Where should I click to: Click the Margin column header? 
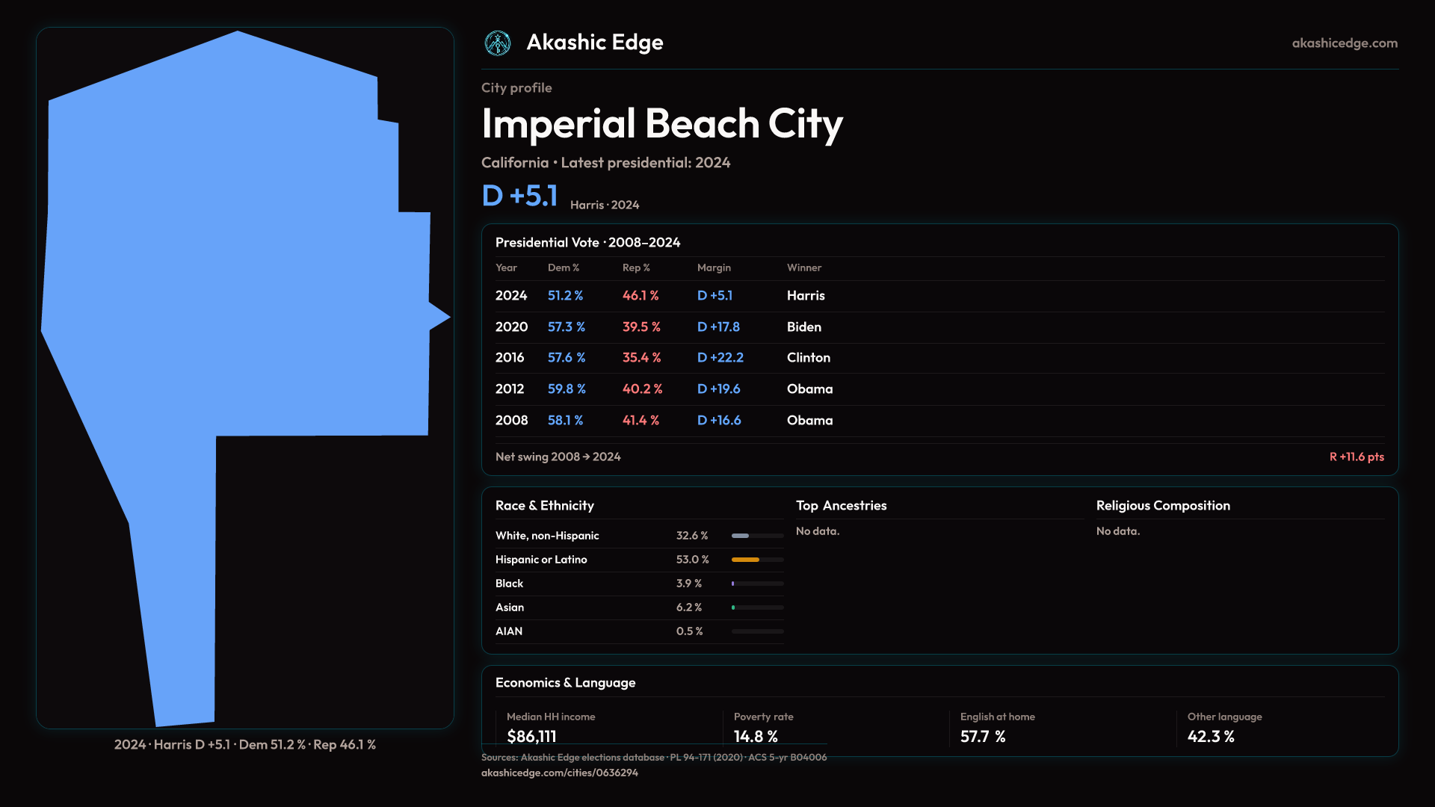coord(714,268)
